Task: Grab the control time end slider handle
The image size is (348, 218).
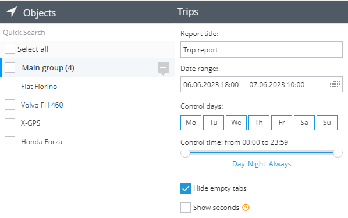Action: pyautogui.click(x=338, y=152)
